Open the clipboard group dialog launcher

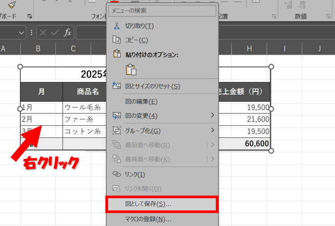[29, 16]
